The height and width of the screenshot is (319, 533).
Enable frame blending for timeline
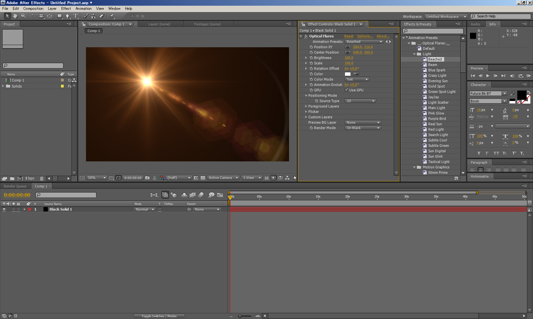point(193,195)
